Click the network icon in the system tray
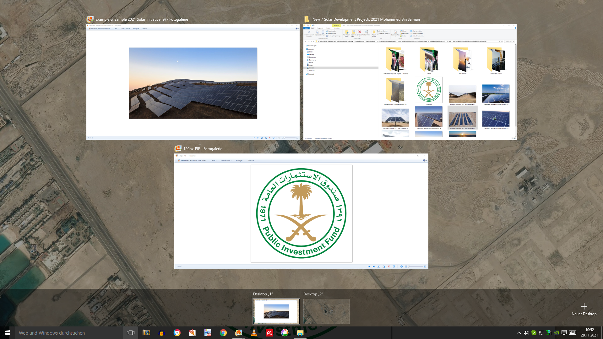Viewport: 603px width, 339px height. click(x=541, y=333)
